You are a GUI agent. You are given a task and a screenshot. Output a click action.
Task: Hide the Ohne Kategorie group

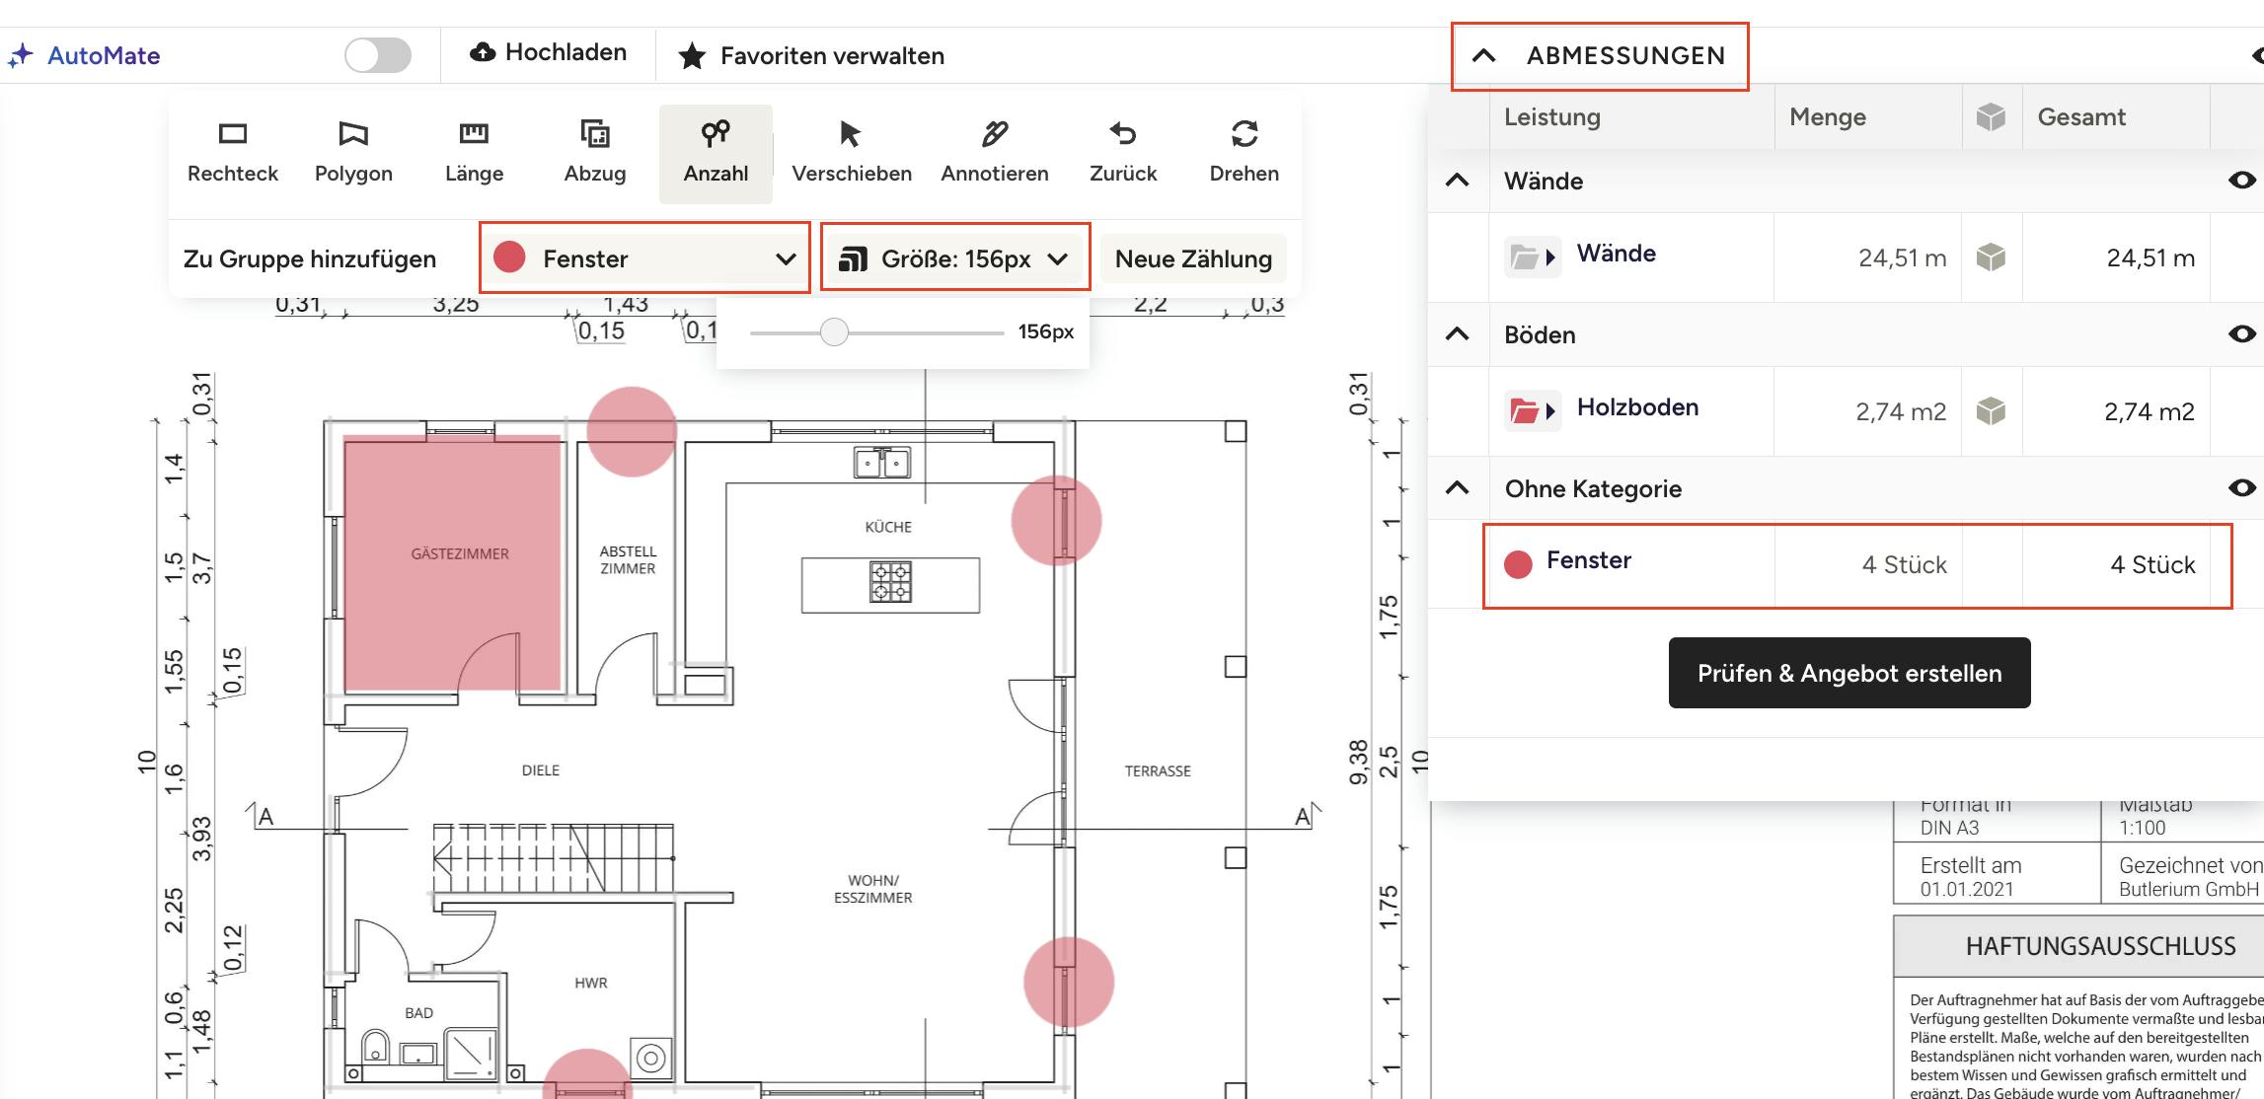pyautogui.click(x=2241, y=488)
